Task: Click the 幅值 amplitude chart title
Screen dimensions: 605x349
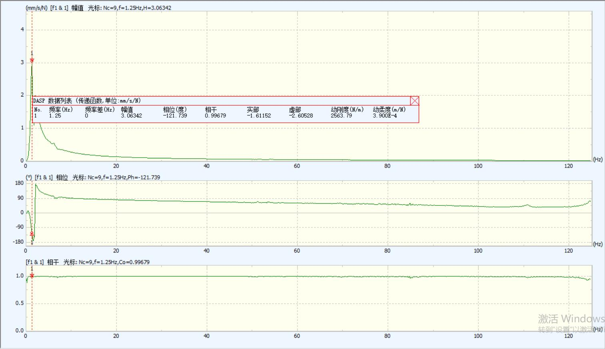Action: [77, 8]
